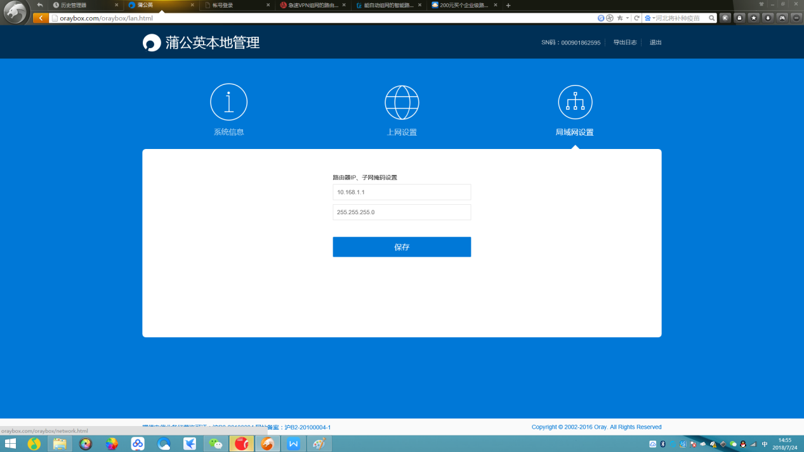
Task: Click the search magnifier icon
Action: click(x=712, y=18)
